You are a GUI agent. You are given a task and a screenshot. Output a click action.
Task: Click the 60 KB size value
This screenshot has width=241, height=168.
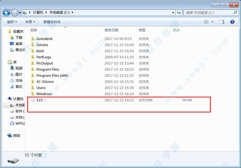pyautogui.click(x=187, y=100)
